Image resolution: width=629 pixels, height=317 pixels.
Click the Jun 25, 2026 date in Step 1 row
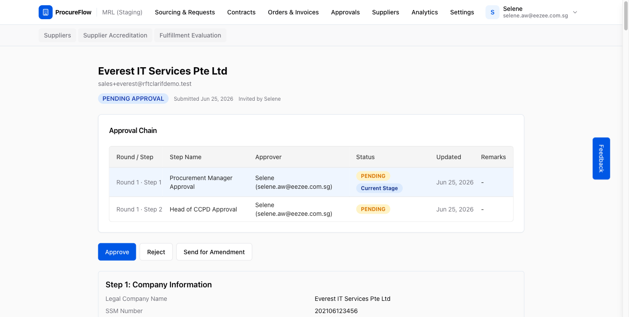(x=455, y=182)
